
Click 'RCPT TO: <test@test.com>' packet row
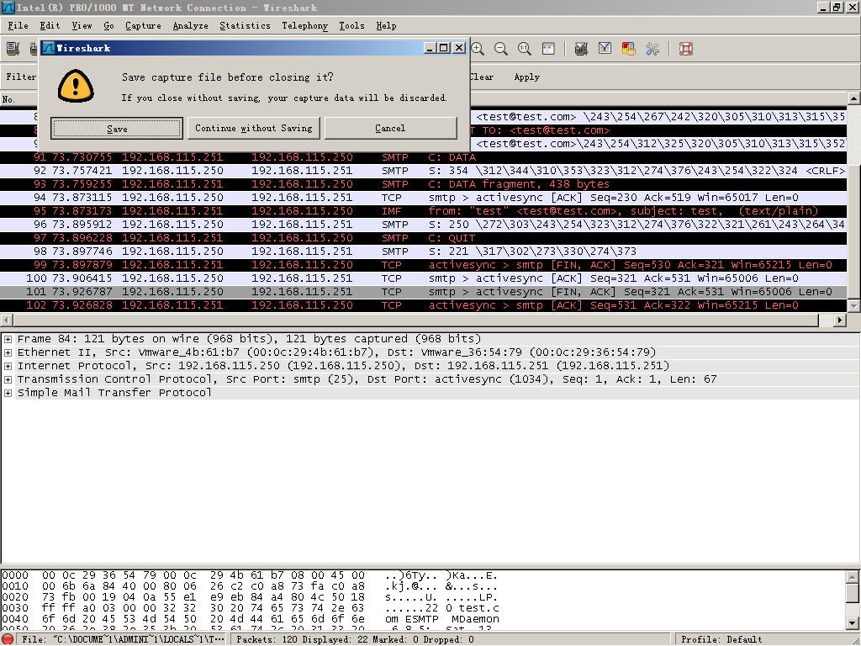[x=658, y=130]
